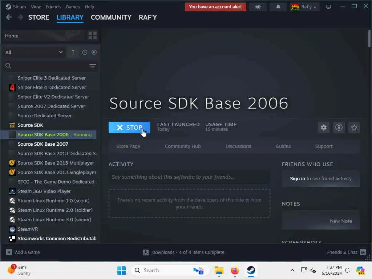Click the Steam 360 Video Player icon
The width and height of the screenshot is (372, 279).
(12, 191)
